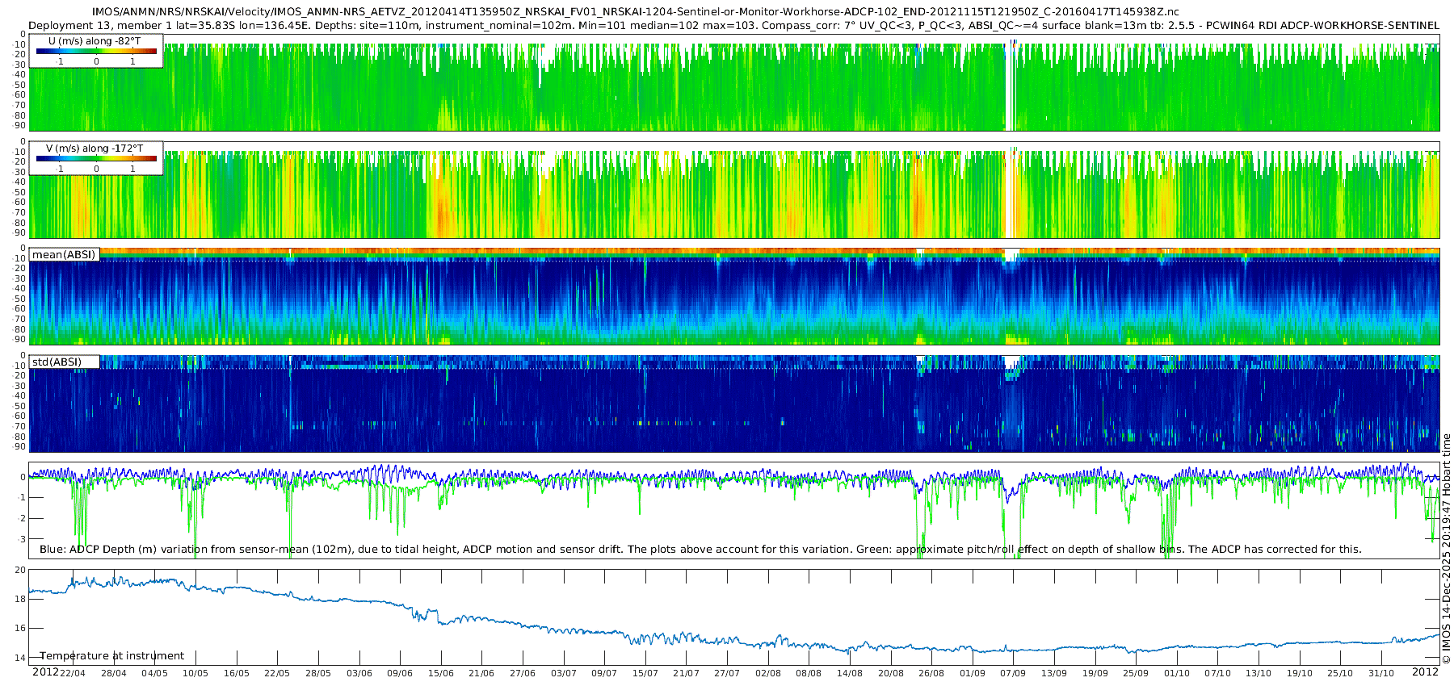
Task: Click the mean(ABSI) panel label
Action: pyautogui.click(x=64, y=255)
